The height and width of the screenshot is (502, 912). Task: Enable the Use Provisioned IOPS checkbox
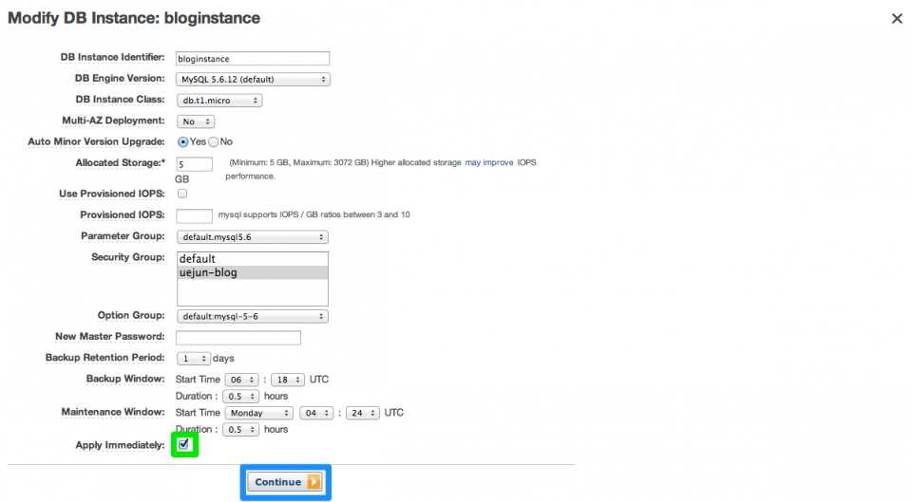coord(182,194)
